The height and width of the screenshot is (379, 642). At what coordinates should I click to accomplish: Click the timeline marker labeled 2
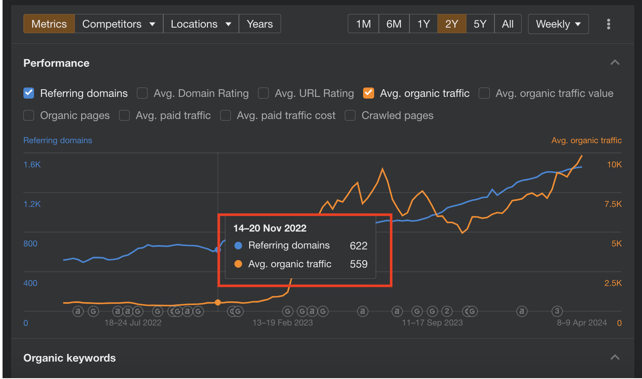click(447, 311)
